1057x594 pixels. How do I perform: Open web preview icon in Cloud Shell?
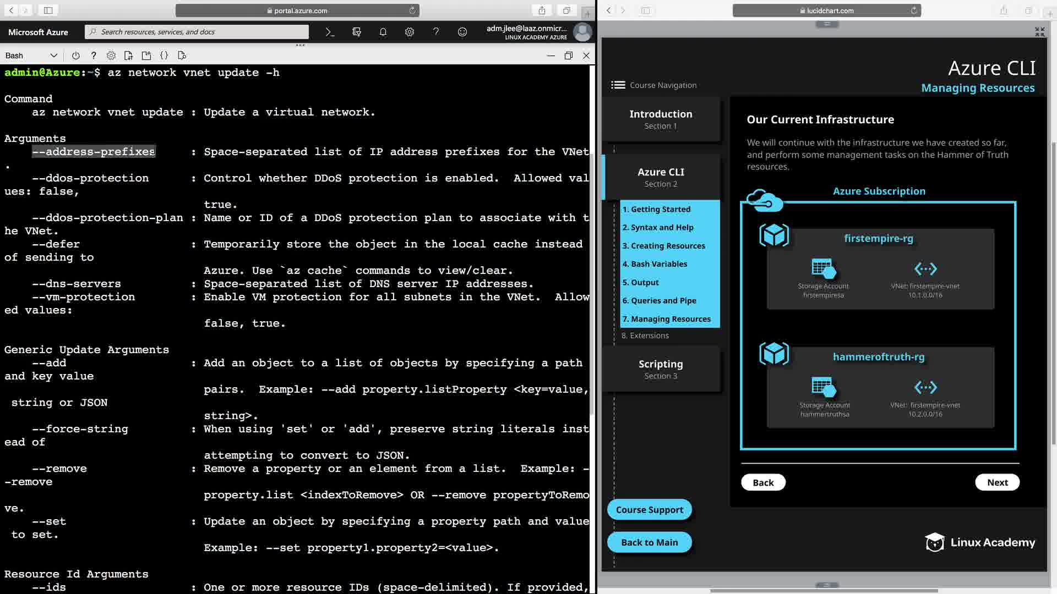click(182, 56)
